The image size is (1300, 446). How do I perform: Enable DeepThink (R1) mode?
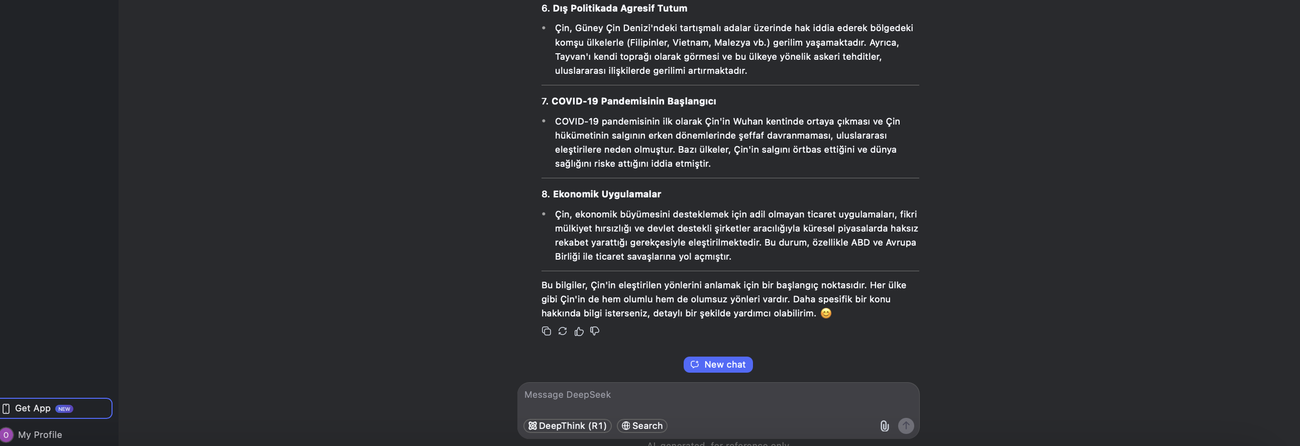(x=567, y=426)
